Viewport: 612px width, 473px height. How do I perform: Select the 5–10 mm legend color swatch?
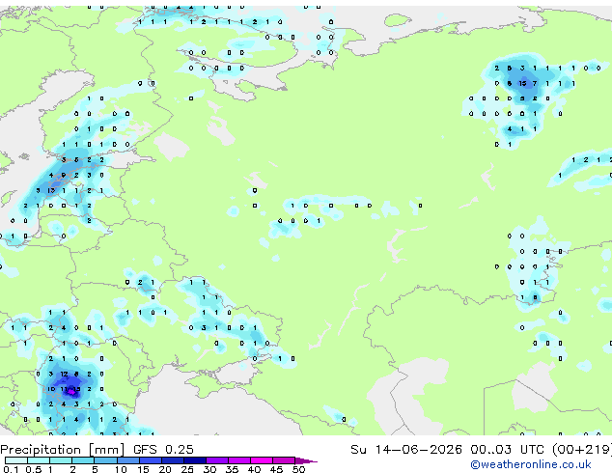click(105, 460)
